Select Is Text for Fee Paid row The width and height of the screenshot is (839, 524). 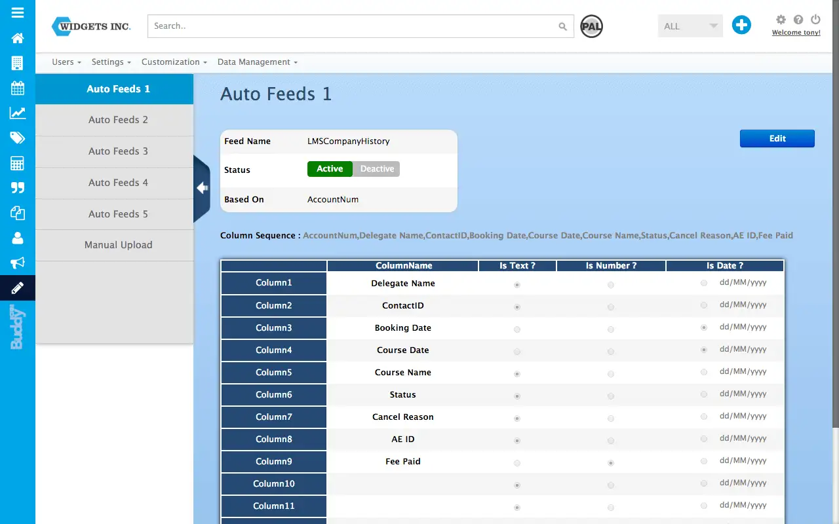[x=517, y=463]
